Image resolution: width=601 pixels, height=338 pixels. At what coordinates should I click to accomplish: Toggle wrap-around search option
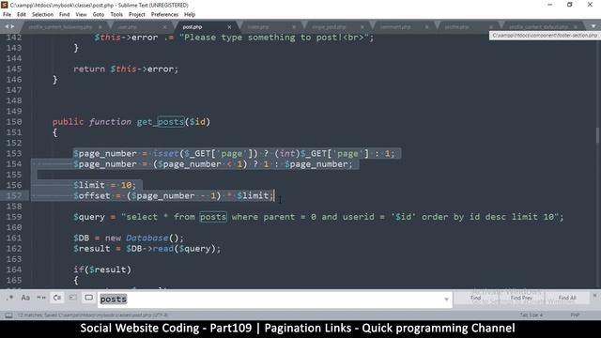point(57,298)
